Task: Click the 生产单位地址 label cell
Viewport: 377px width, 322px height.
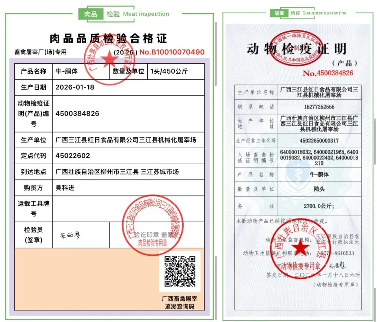Action: [256, 123]
